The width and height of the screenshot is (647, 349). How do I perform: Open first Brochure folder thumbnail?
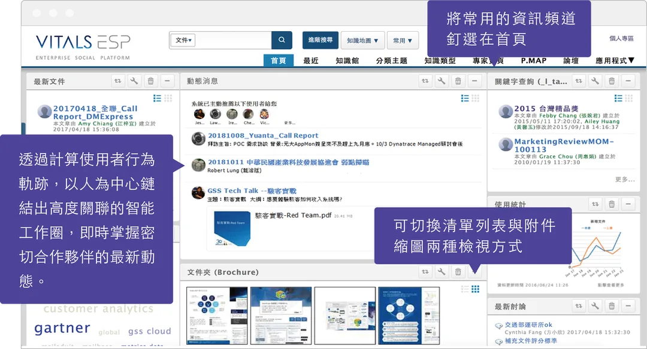tap(217, 316)
